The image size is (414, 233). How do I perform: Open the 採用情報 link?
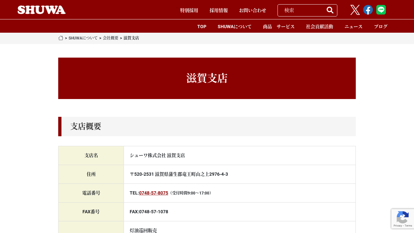(219, 10)
